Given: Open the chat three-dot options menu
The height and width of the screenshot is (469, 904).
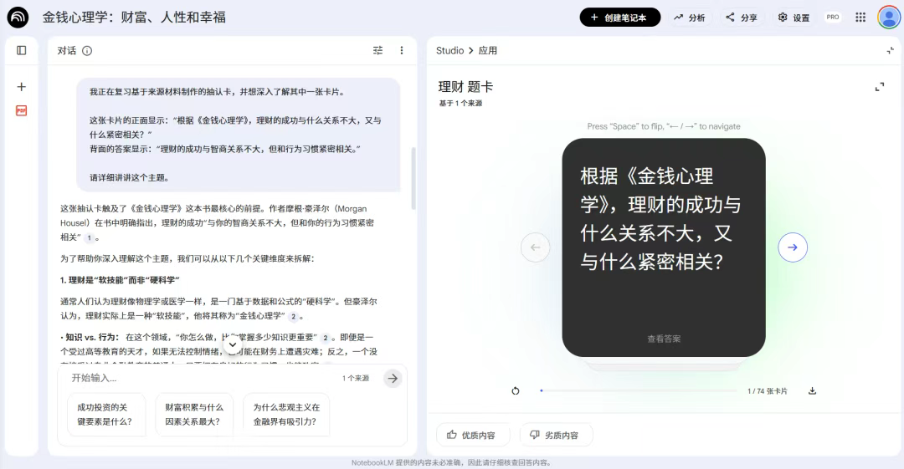Looking at the screenshot, I should pos(402,51).
